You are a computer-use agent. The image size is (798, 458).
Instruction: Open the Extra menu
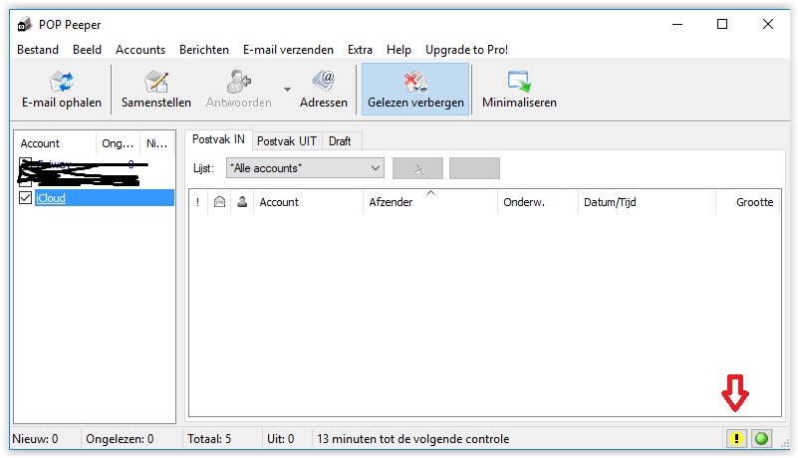pyautogui.click(x=360, y=50)
